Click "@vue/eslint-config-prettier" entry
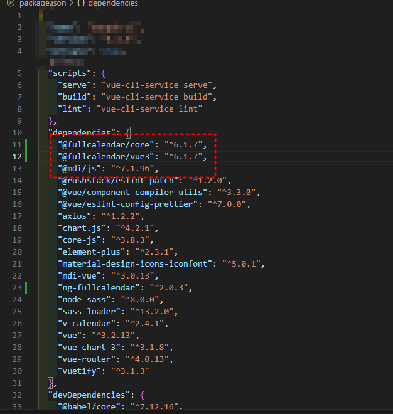 point(128,204)
